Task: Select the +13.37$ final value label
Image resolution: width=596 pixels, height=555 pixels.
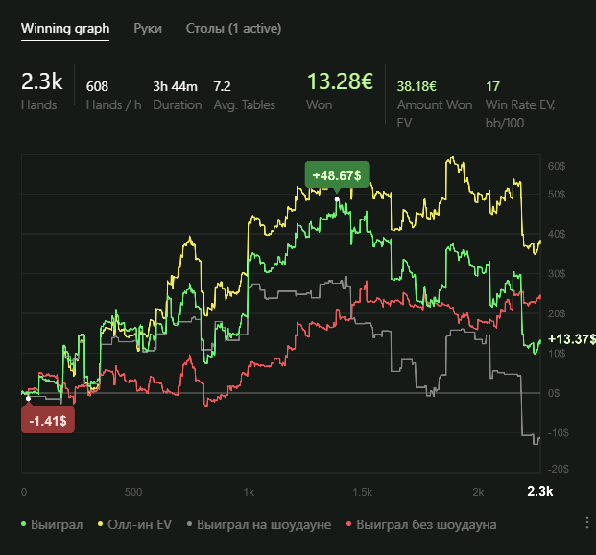Action: 571,339
